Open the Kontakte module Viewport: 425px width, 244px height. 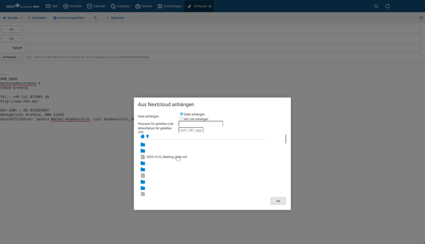[72, 6]
